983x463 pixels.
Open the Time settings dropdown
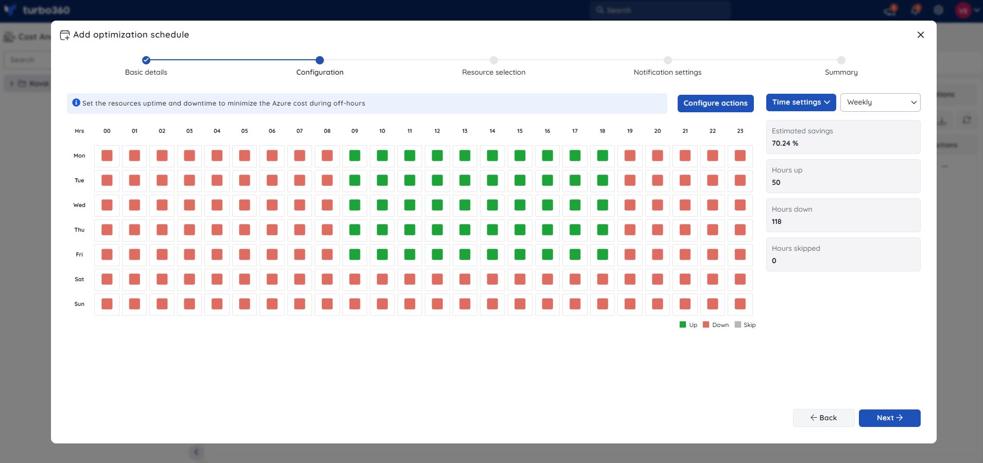(x=801, y=102)
